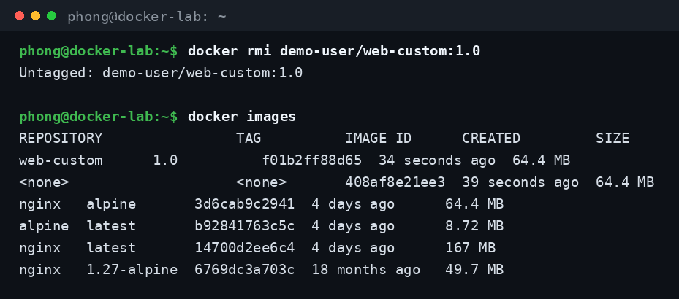
Task: Click the yellow minimize window dot
Action: 35,16
